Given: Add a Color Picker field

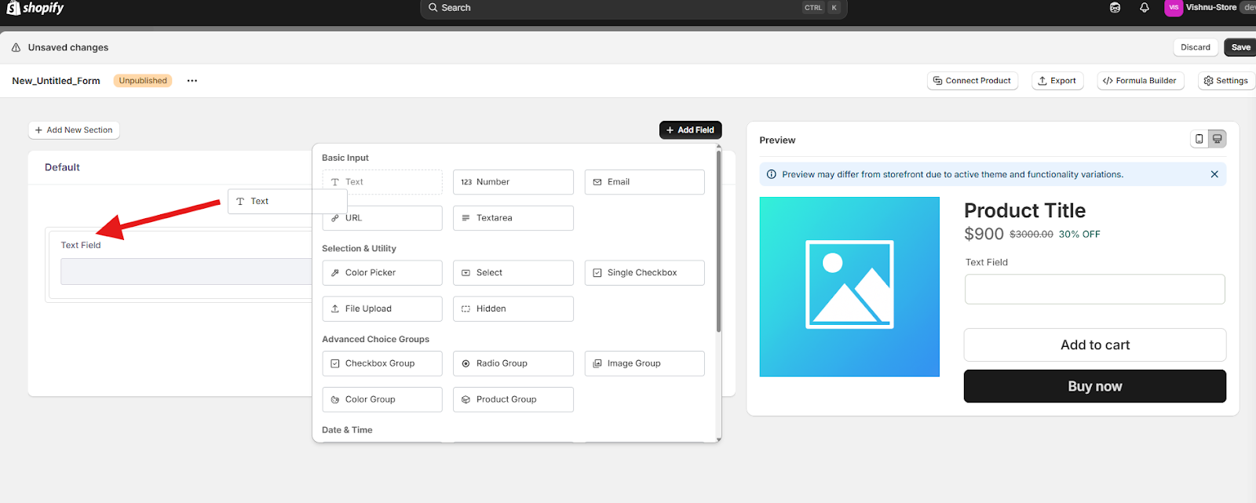Looking at the screenshot, I should pos(382,273).
